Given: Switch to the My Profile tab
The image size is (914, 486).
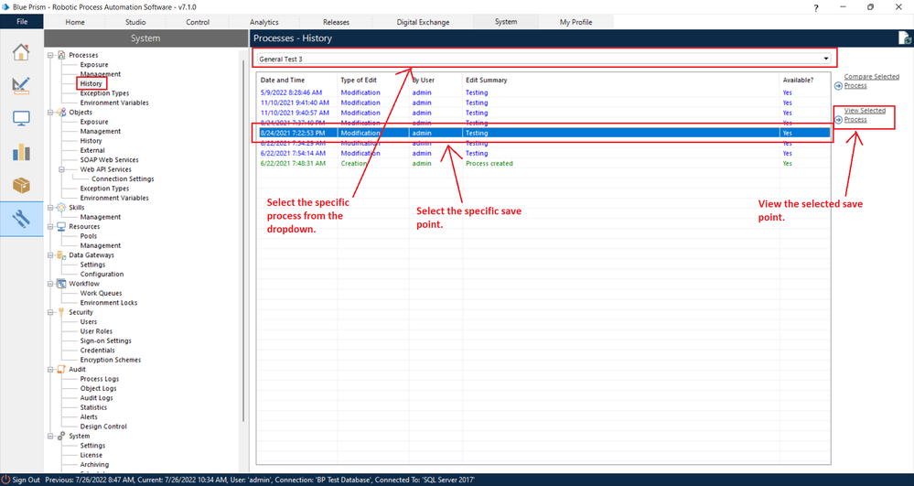Looking at the screenshot, I should click(x=575, y=22).
